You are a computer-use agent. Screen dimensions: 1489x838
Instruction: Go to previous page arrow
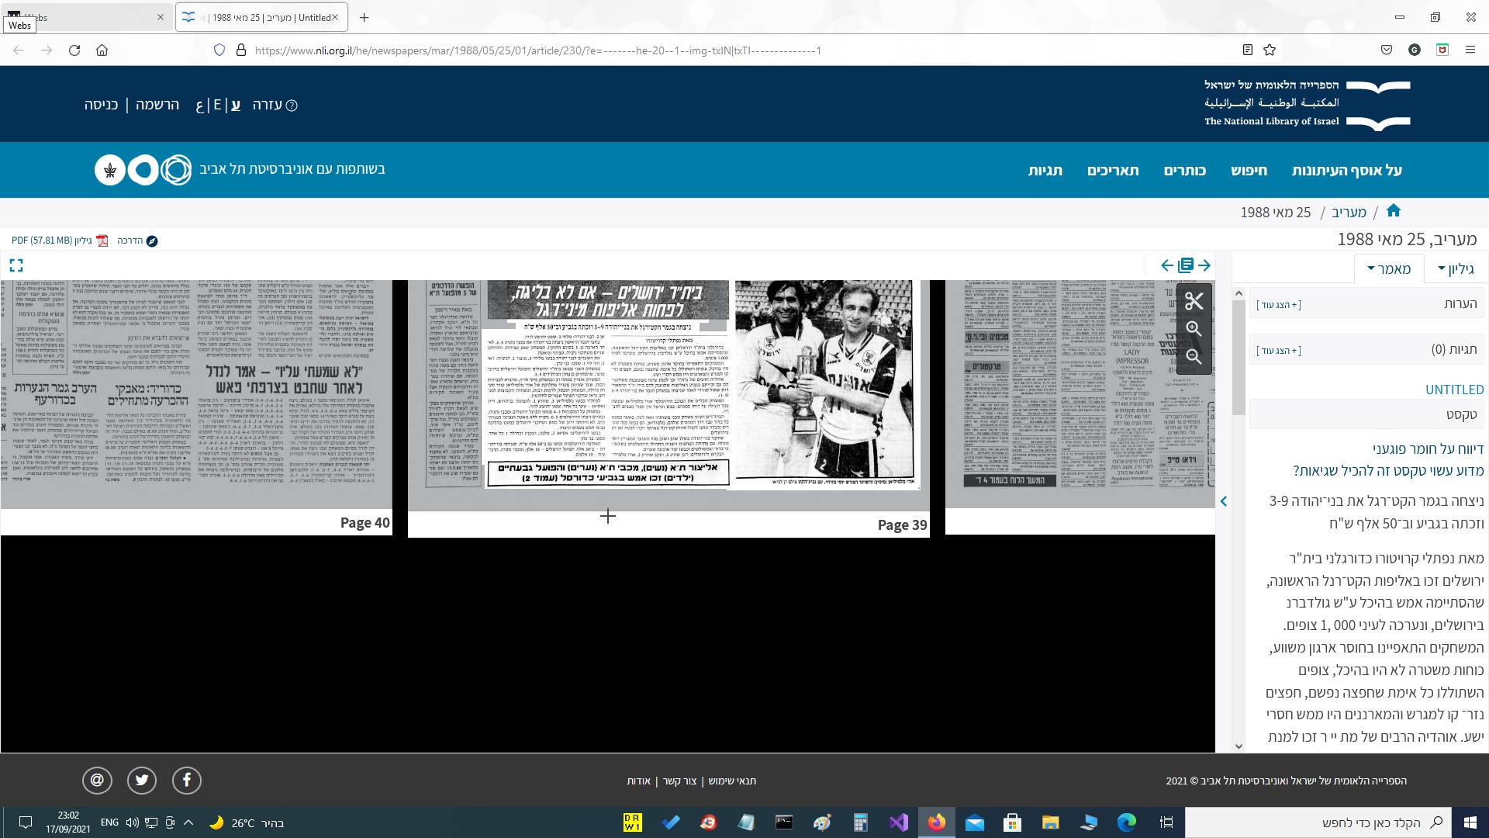tap(1167, 265)
